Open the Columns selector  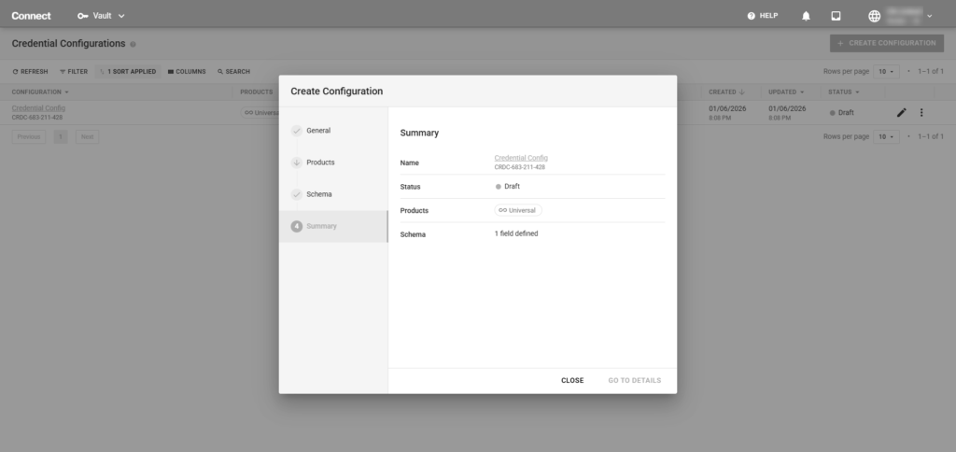pyautogui.click(x=187, y=71)
